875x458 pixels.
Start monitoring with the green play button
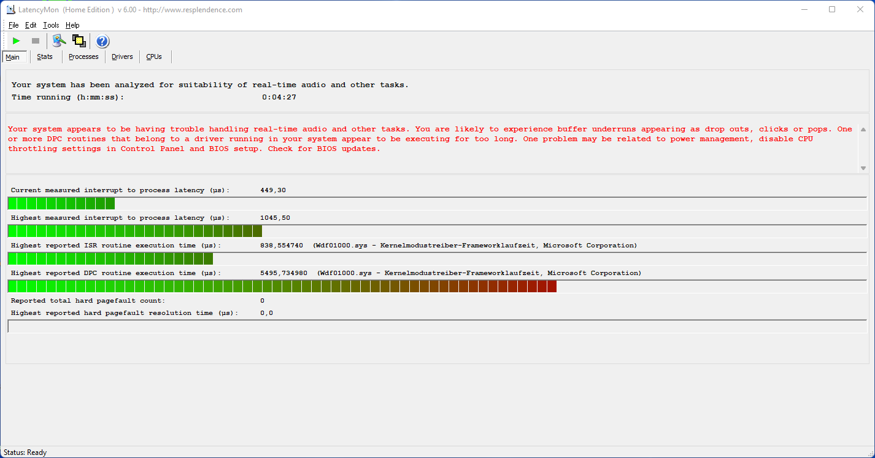point(16,41)
